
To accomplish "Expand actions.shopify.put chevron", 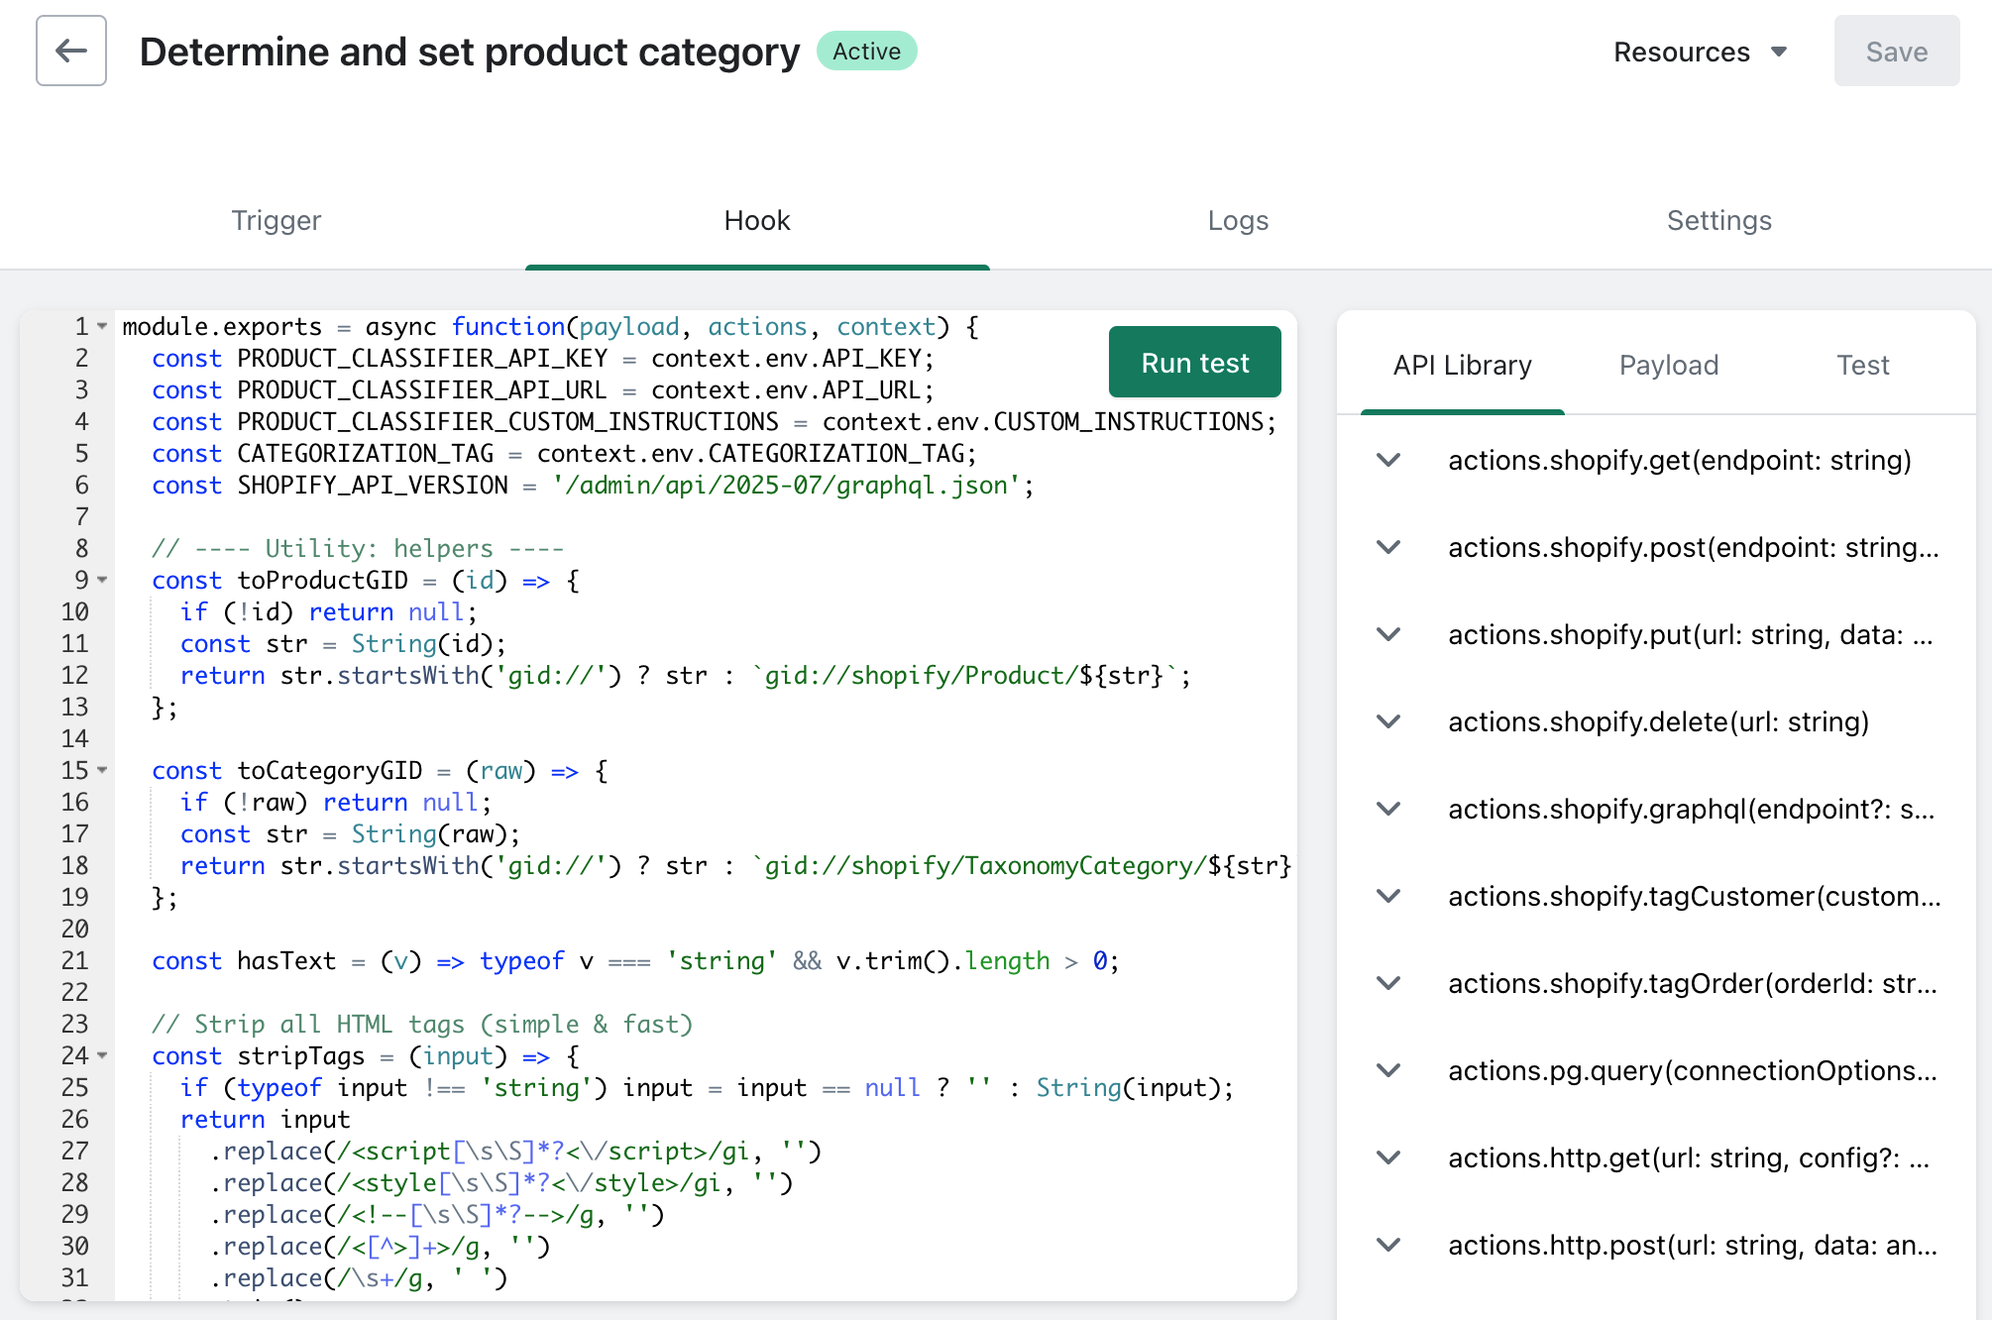I will [x=1388, y=634].
